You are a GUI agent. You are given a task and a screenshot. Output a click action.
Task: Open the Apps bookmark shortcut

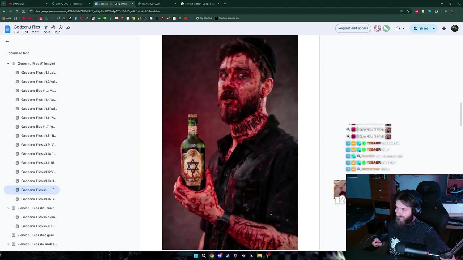(7, 18)
